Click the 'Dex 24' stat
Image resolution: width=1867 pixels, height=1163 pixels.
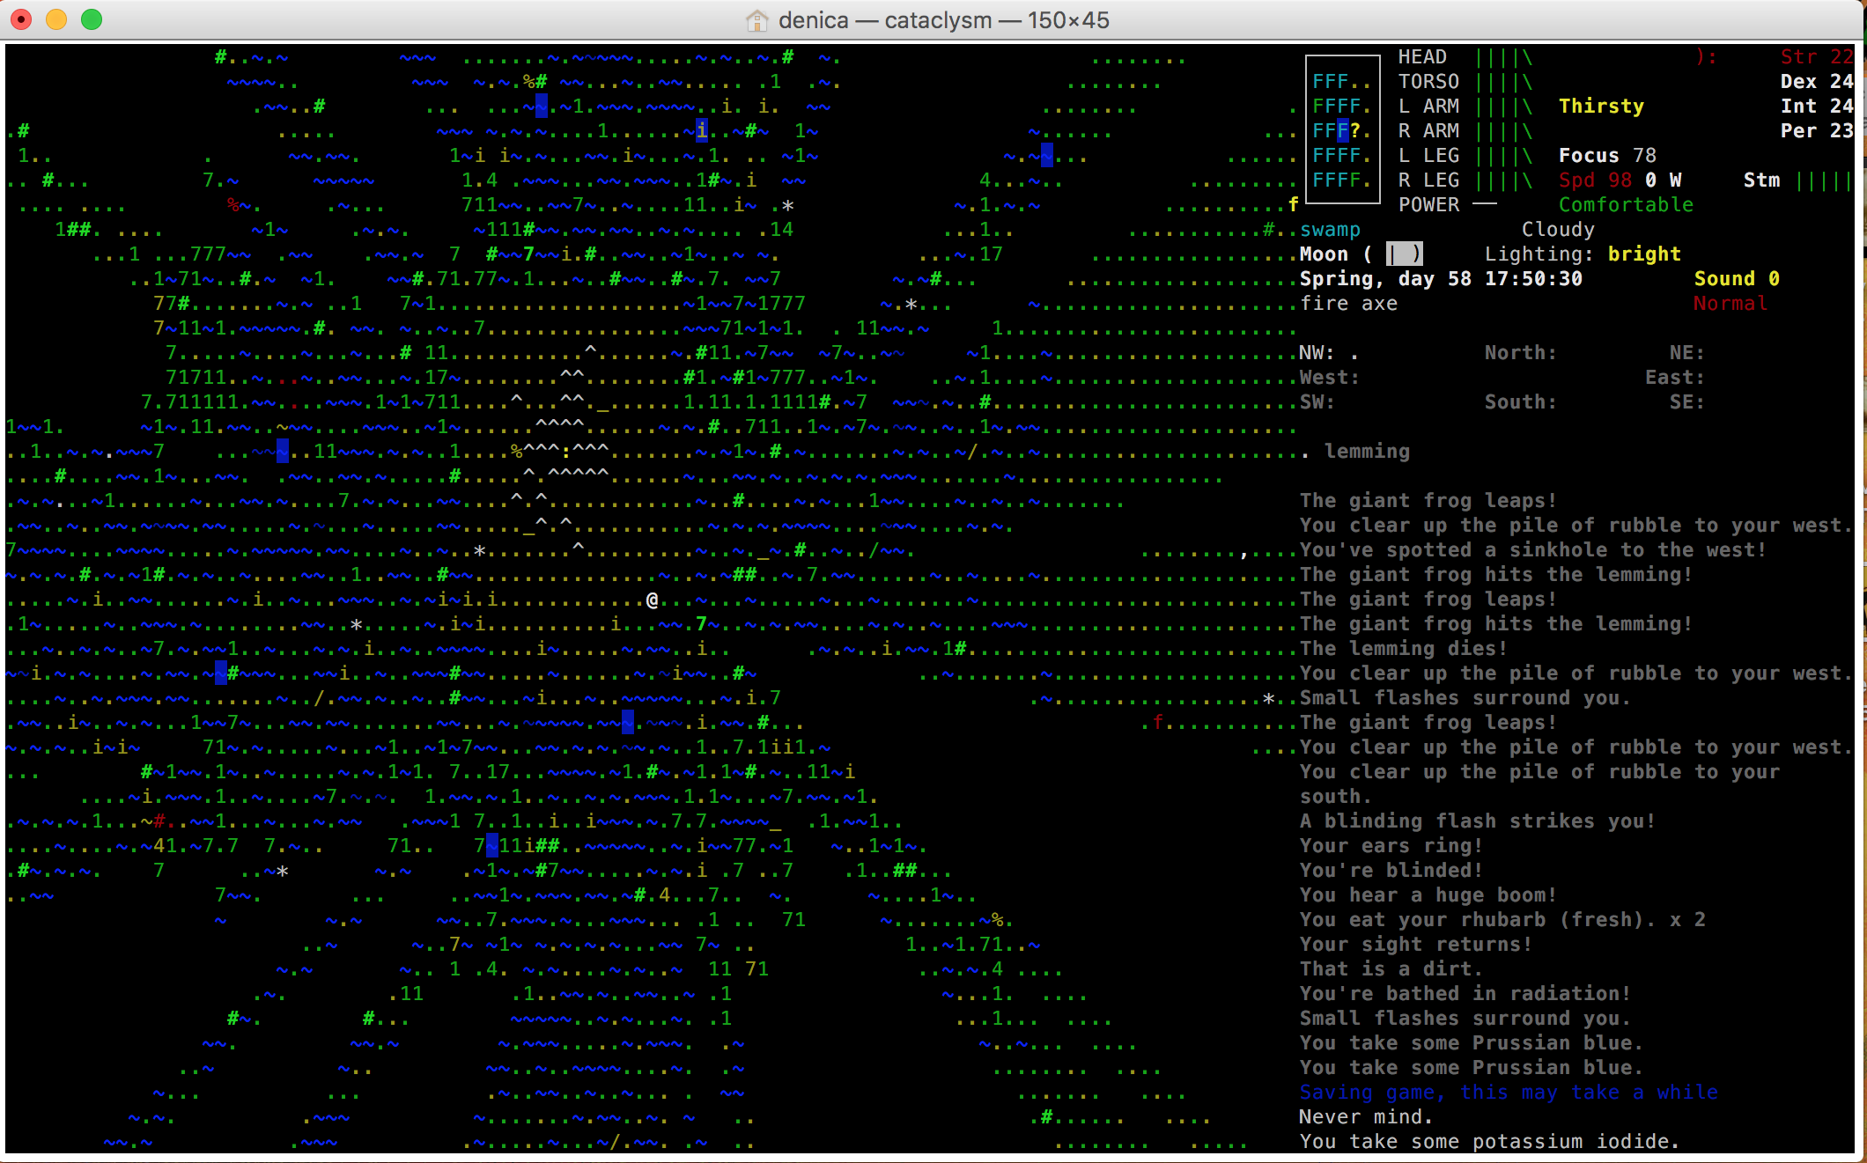tap(1817, 82)
